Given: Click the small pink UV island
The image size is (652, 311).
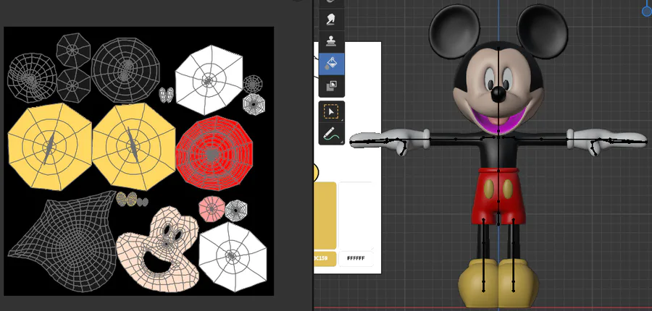Looking at the screenshot, I should 212,208.
